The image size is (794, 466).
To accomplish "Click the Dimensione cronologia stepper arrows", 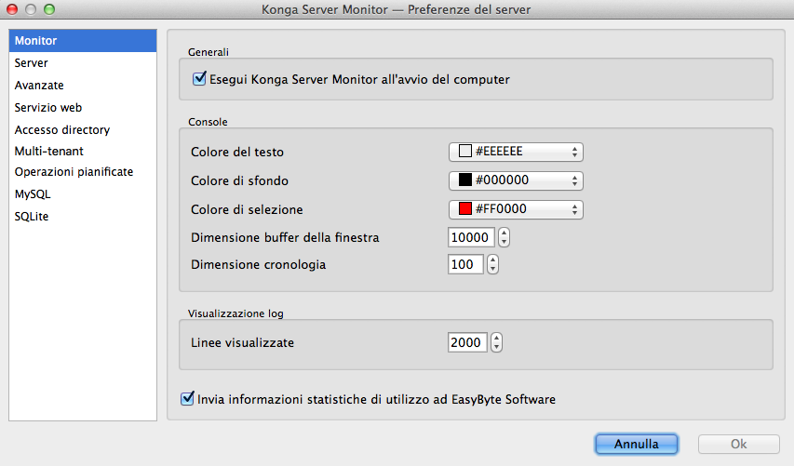I will (x=493, y=265).
